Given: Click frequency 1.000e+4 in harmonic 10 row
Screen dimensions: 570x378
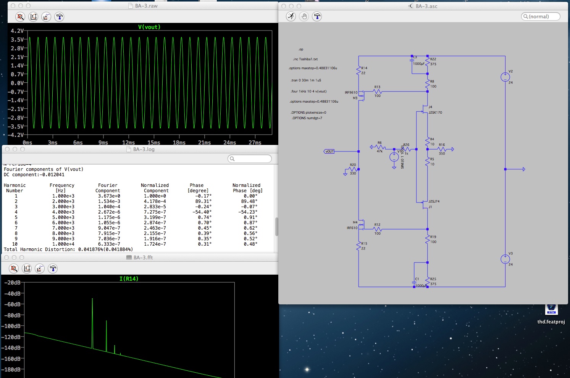Looking at the screenshot, I should click(63, 244).
